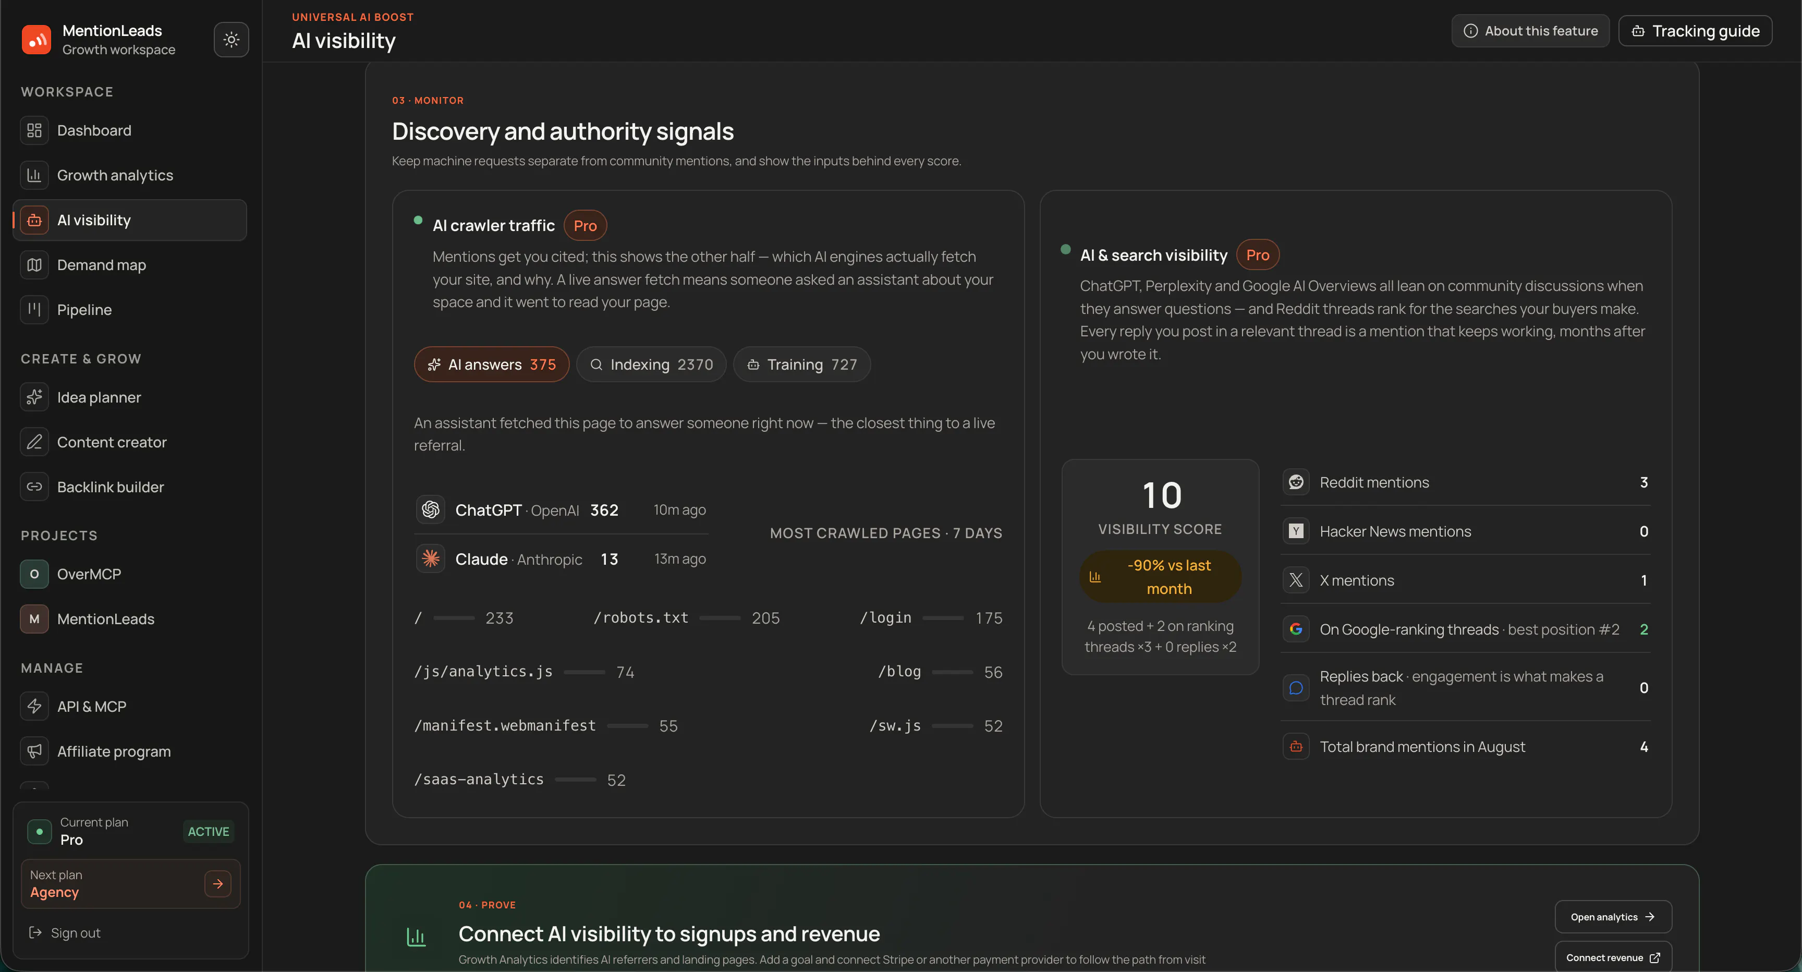
Task: Click the Affiliate program megaphone icon
Action: click(x=34, y=751)
